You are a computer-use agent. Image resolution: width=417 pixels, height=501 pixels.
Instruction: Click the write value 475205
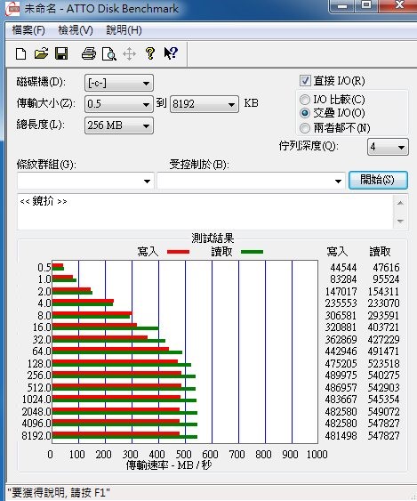click(341, 364)
